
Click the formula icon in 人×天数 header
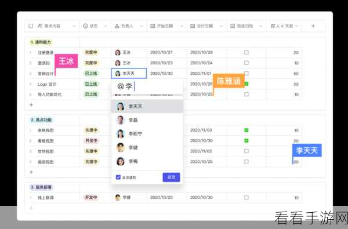[x=273, y=26]
